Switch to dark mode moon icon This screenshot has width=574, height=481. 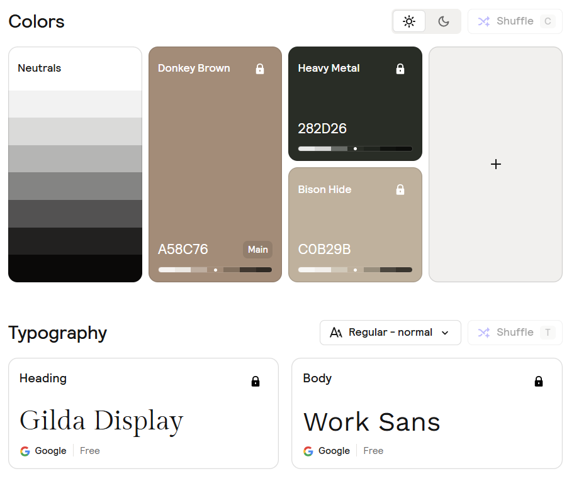coord(443,21)
